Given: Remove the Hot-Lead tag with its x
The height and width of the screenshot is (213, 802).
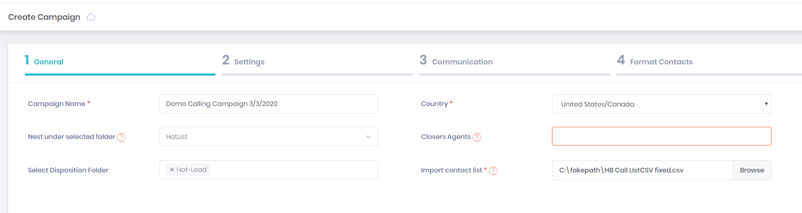Looking at the screenshot, I should pos(172,170).
